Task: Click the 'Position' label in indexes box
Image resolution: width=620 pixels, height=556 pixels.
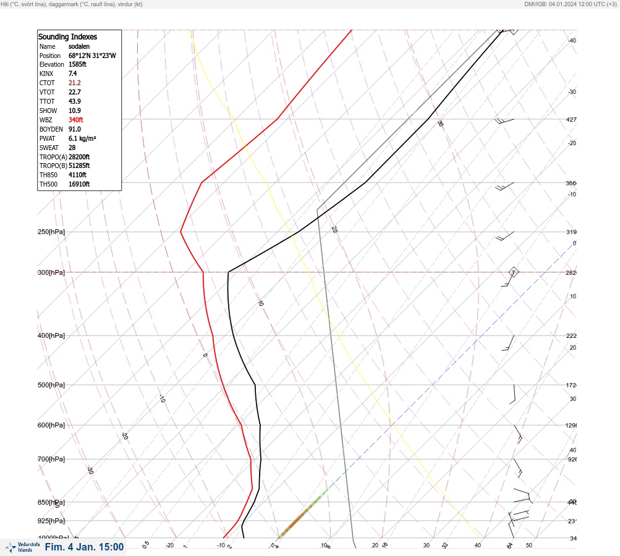Action: [50, 56]
